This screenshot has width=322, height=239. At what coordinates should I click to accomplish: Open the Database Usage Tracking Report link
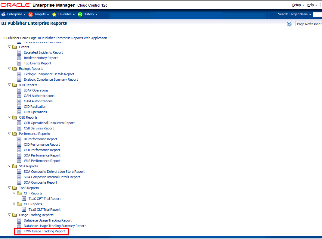(48, 220)
